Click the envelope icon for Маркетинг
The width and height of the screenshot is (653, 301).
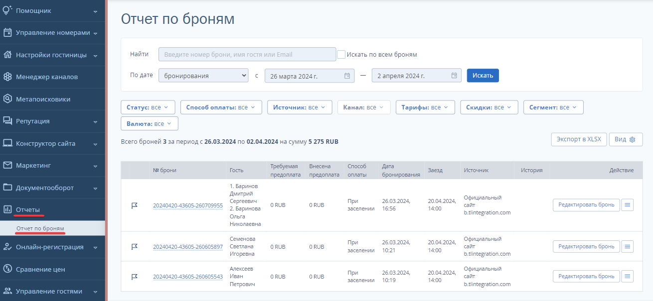7,165
